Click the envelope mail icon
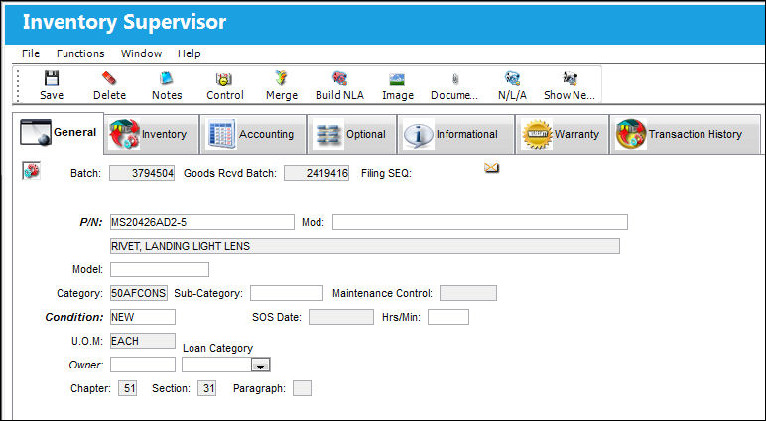This screenshot has width=766, height=421. point(491,168)
